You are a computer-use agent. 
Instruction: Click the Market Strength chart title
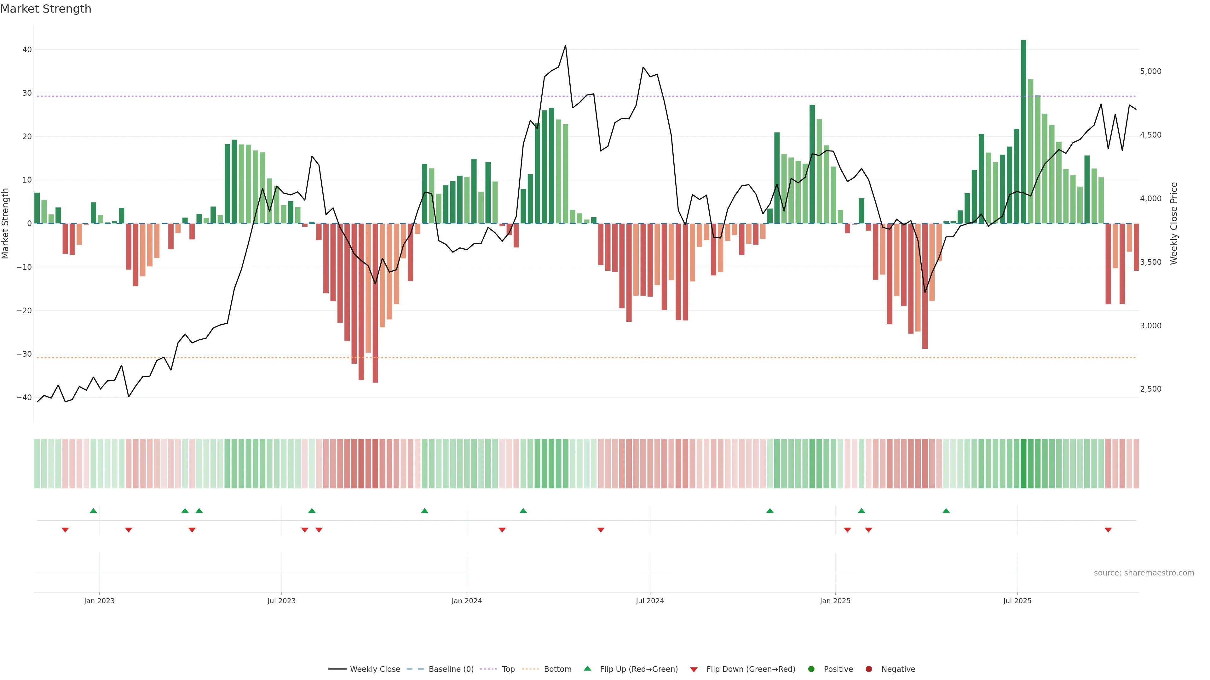46,9
